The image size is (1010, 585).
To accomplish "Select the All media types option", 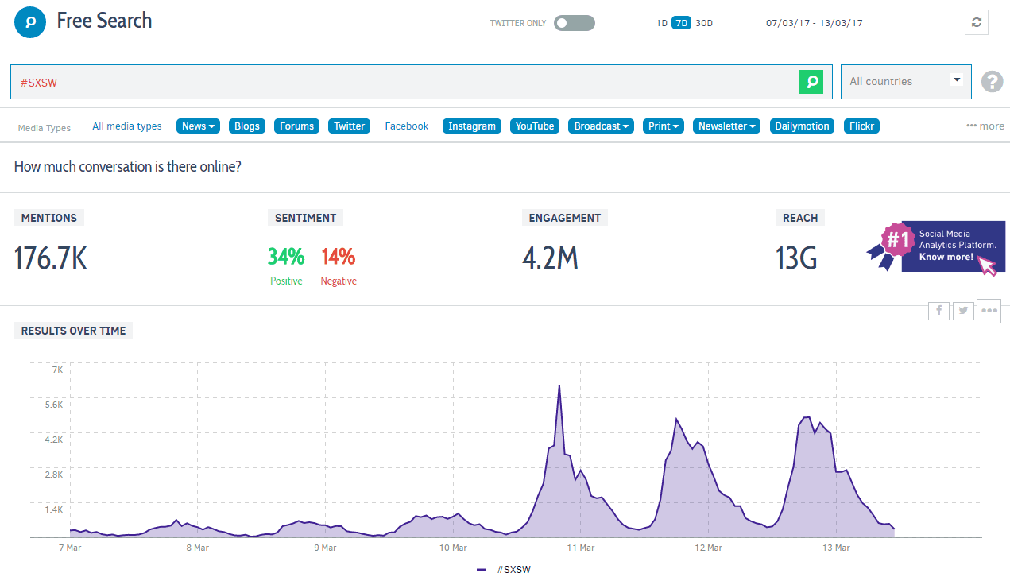I will point(126,126).
